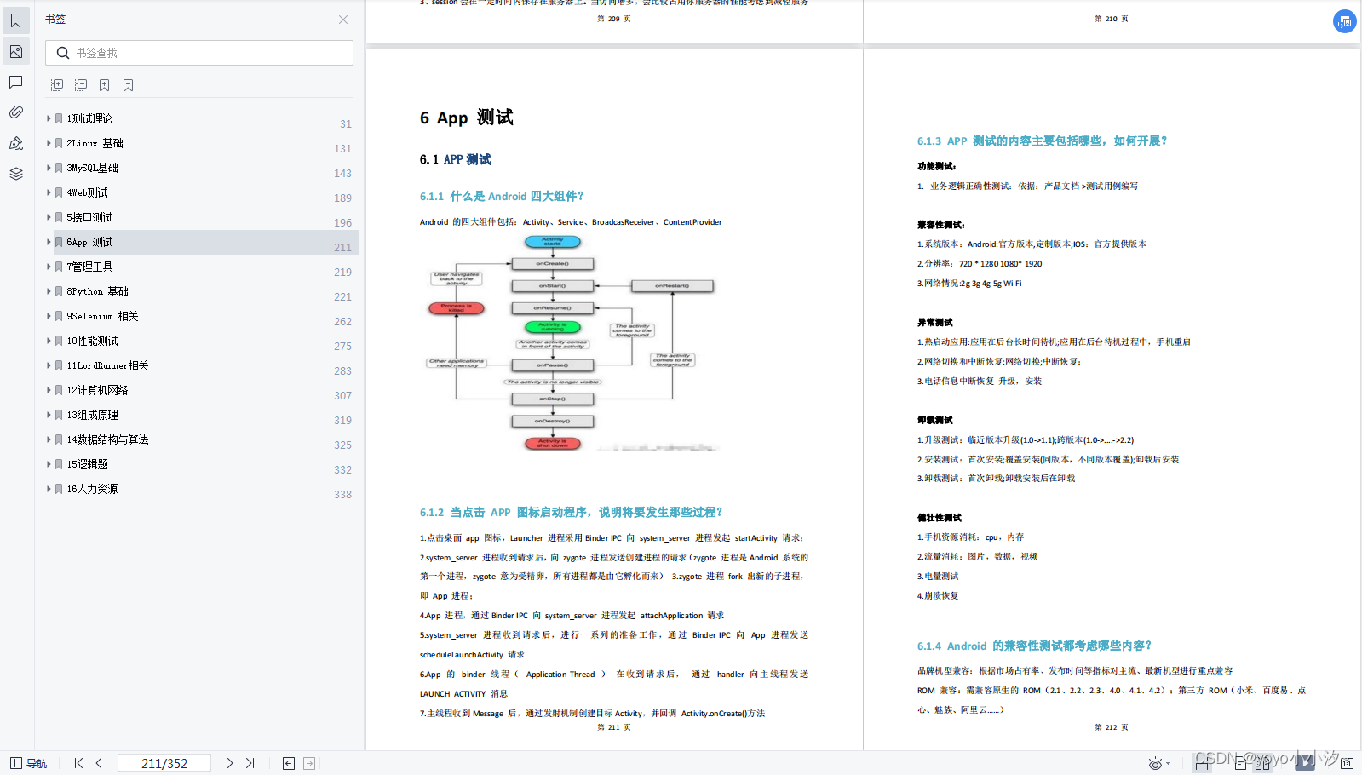The width and height of the screenshot is (1362, 775).
Task: Click page number 211 beside 6App 测试
Action: pos(342,248)
